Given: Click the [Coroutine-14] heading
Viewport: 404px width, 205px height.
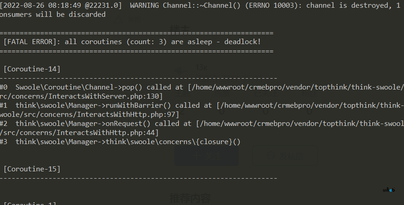Looking at the screenshot, I should point(32,69).
